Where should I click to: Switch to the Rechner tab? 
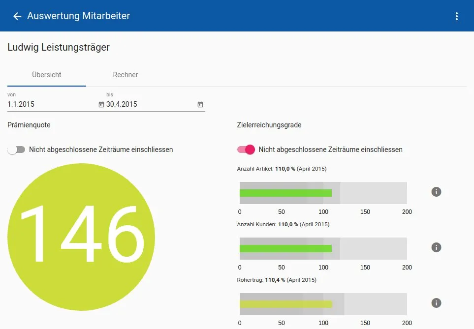coord(126,75)
